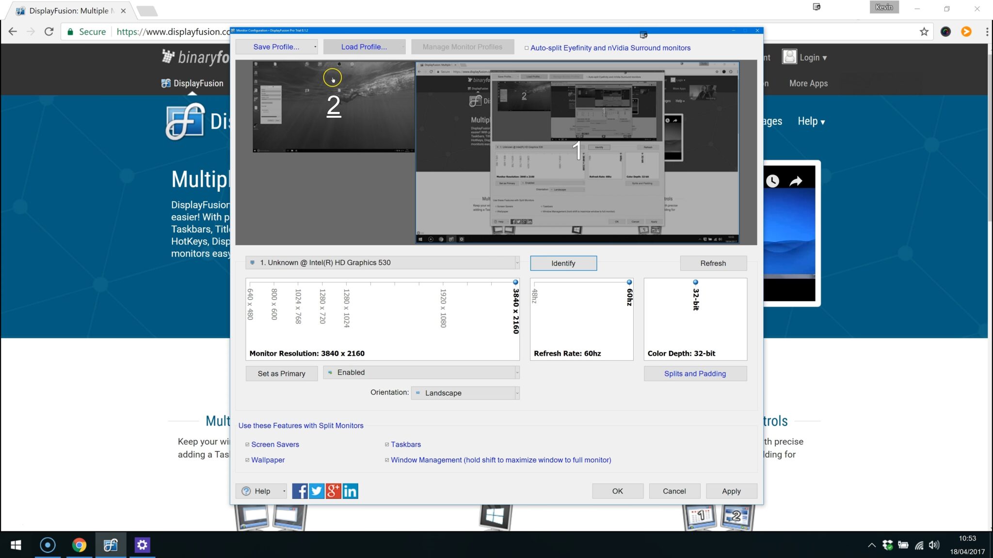
Task: Toggle the Window Management checkbox
Action: [x=386, y=460]
